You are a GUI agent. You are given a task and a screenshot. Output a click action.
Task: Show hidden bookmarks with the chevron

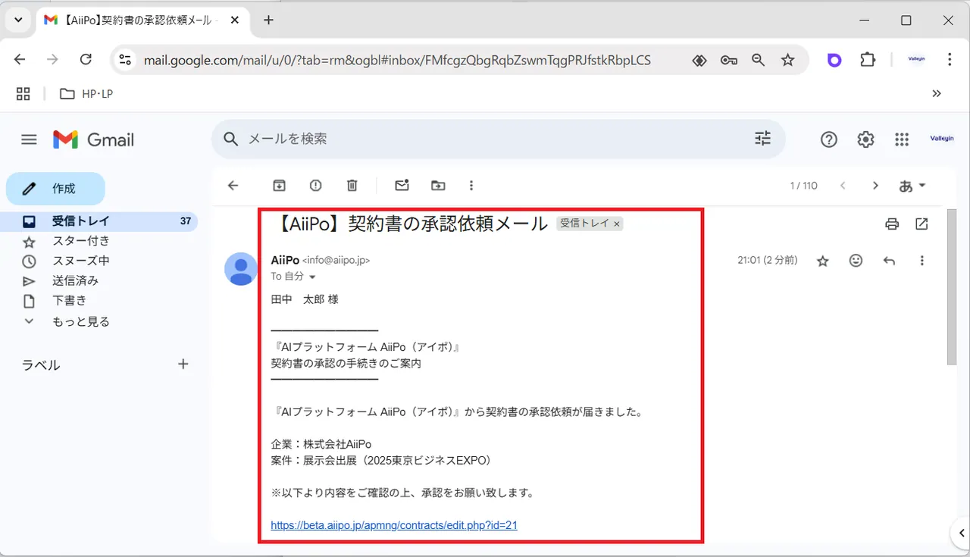point(937,93)
